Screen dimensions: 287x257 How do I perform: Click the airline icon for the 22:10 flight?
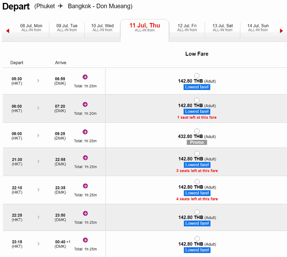(85, 186)
